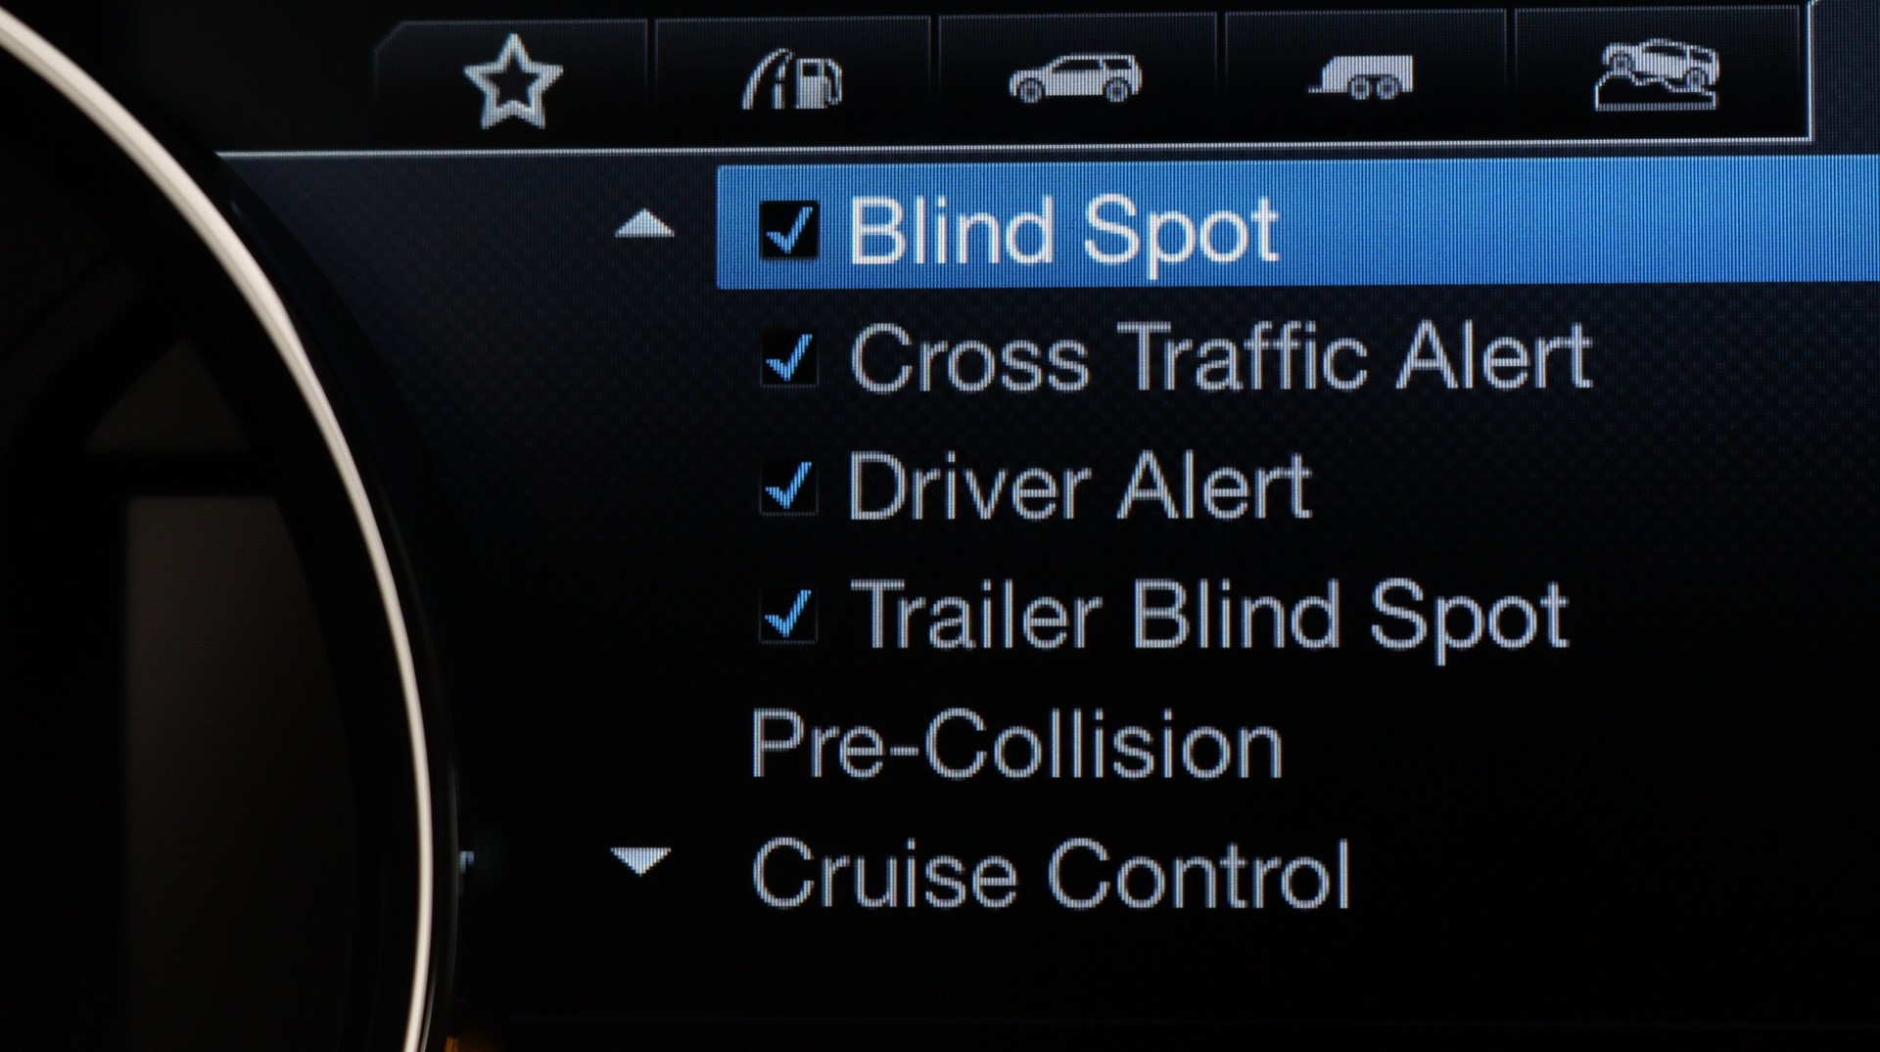This screenshot has height=1052, width=1880.
Task: Choose the Trailer Blind Spot text entry
Action: 1210,617
